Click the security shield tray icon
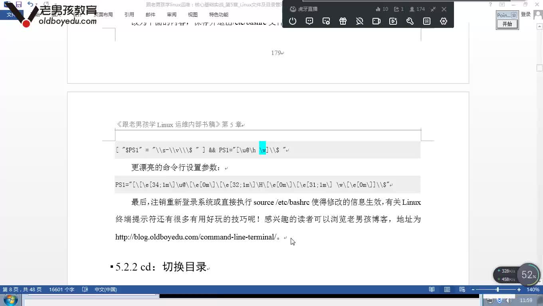Screen dimensions: 543x306 (x=499, y=300)
